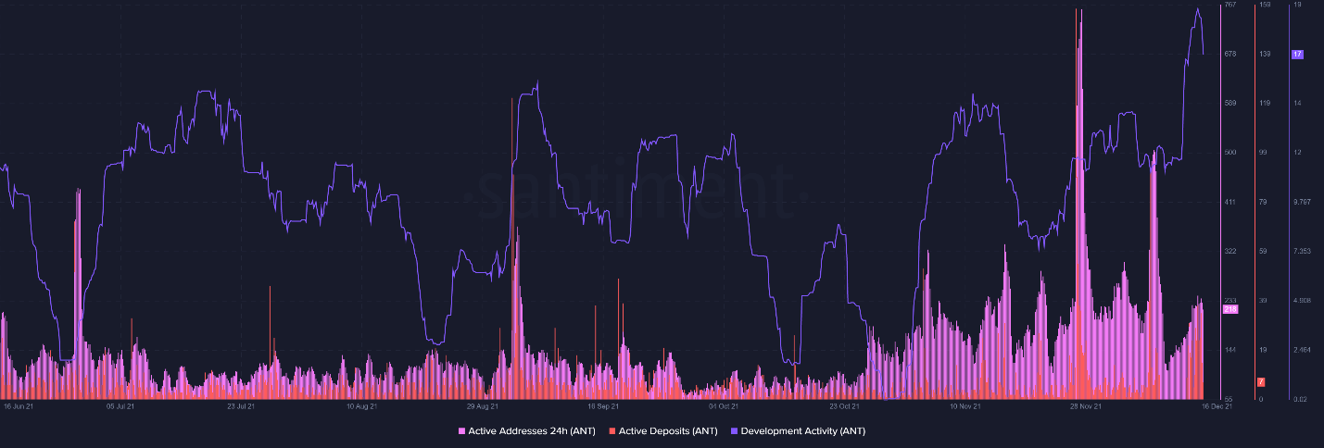Hide the Active Deposits (ANT) series label
The width and height of the screenshot is (1324, 448).
click(668, 431)
